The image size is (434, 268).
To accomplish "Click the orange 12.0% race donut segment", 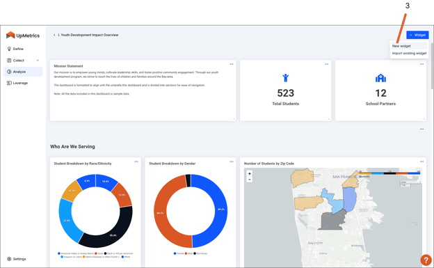I will coord(122,196).
